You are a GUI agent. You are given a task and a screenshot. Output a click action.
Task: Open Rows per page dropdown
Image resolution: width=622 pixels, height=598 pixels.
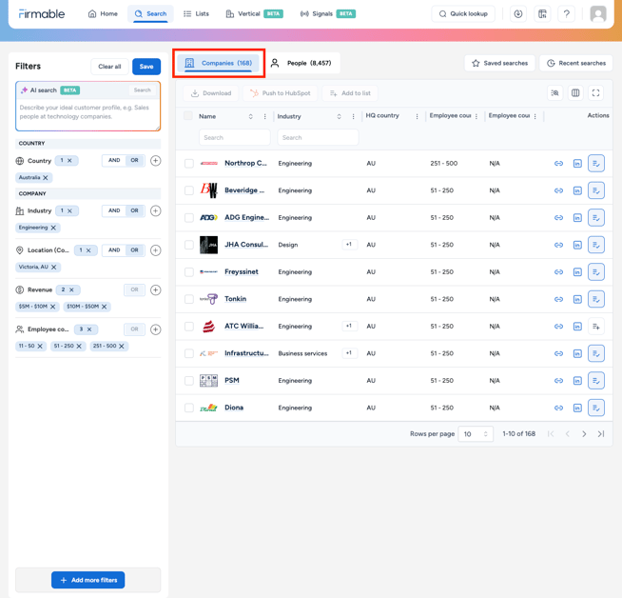tap(476, 434)
